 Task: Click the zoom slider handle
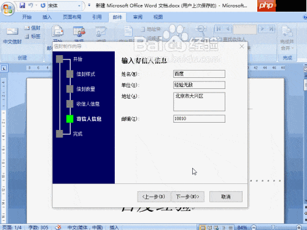tap(273, 227)
